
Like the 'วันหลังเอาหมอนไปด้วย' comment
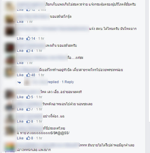[20, 109]
